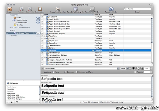
Task: Switch to the first view mode icon in status bar
Action: [43, 102]
